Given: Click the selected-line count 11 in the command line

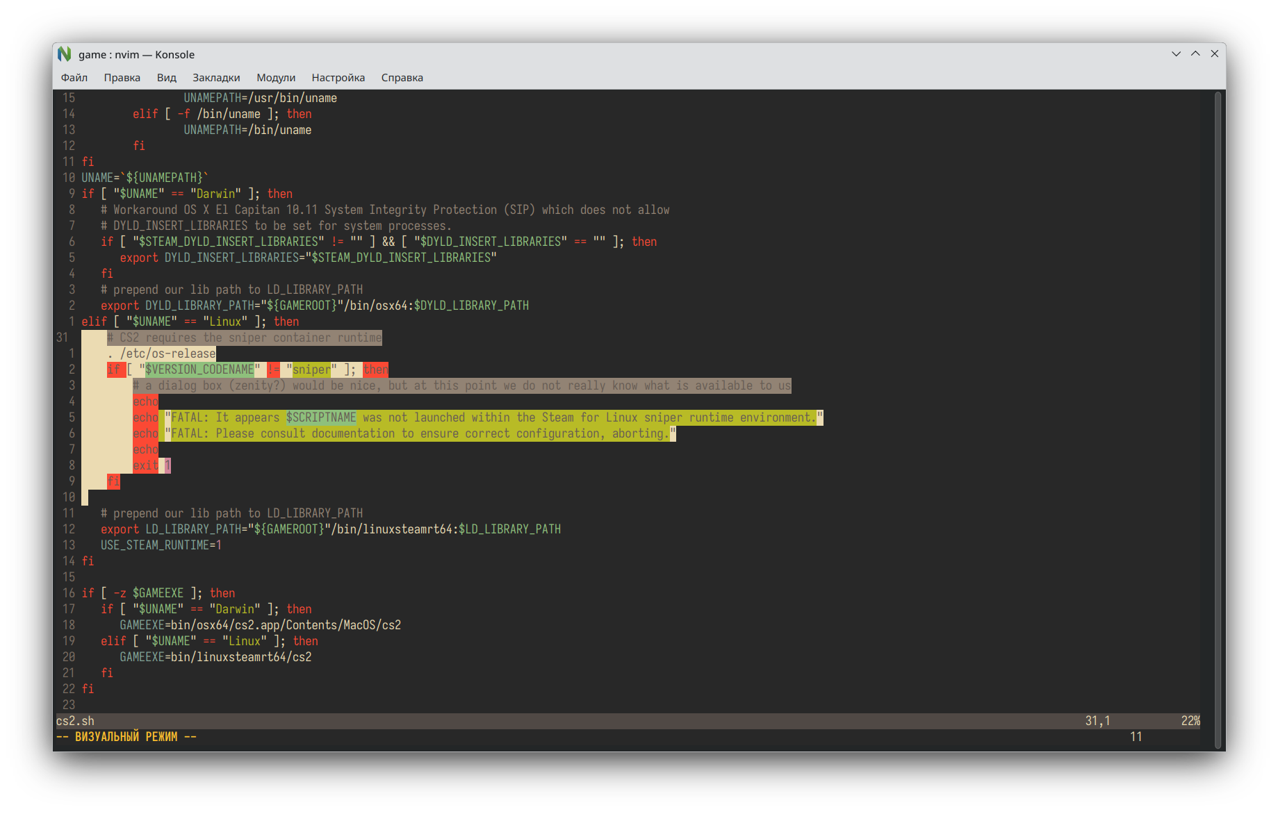Looking at the screenshot, I should pos(1136,737).
